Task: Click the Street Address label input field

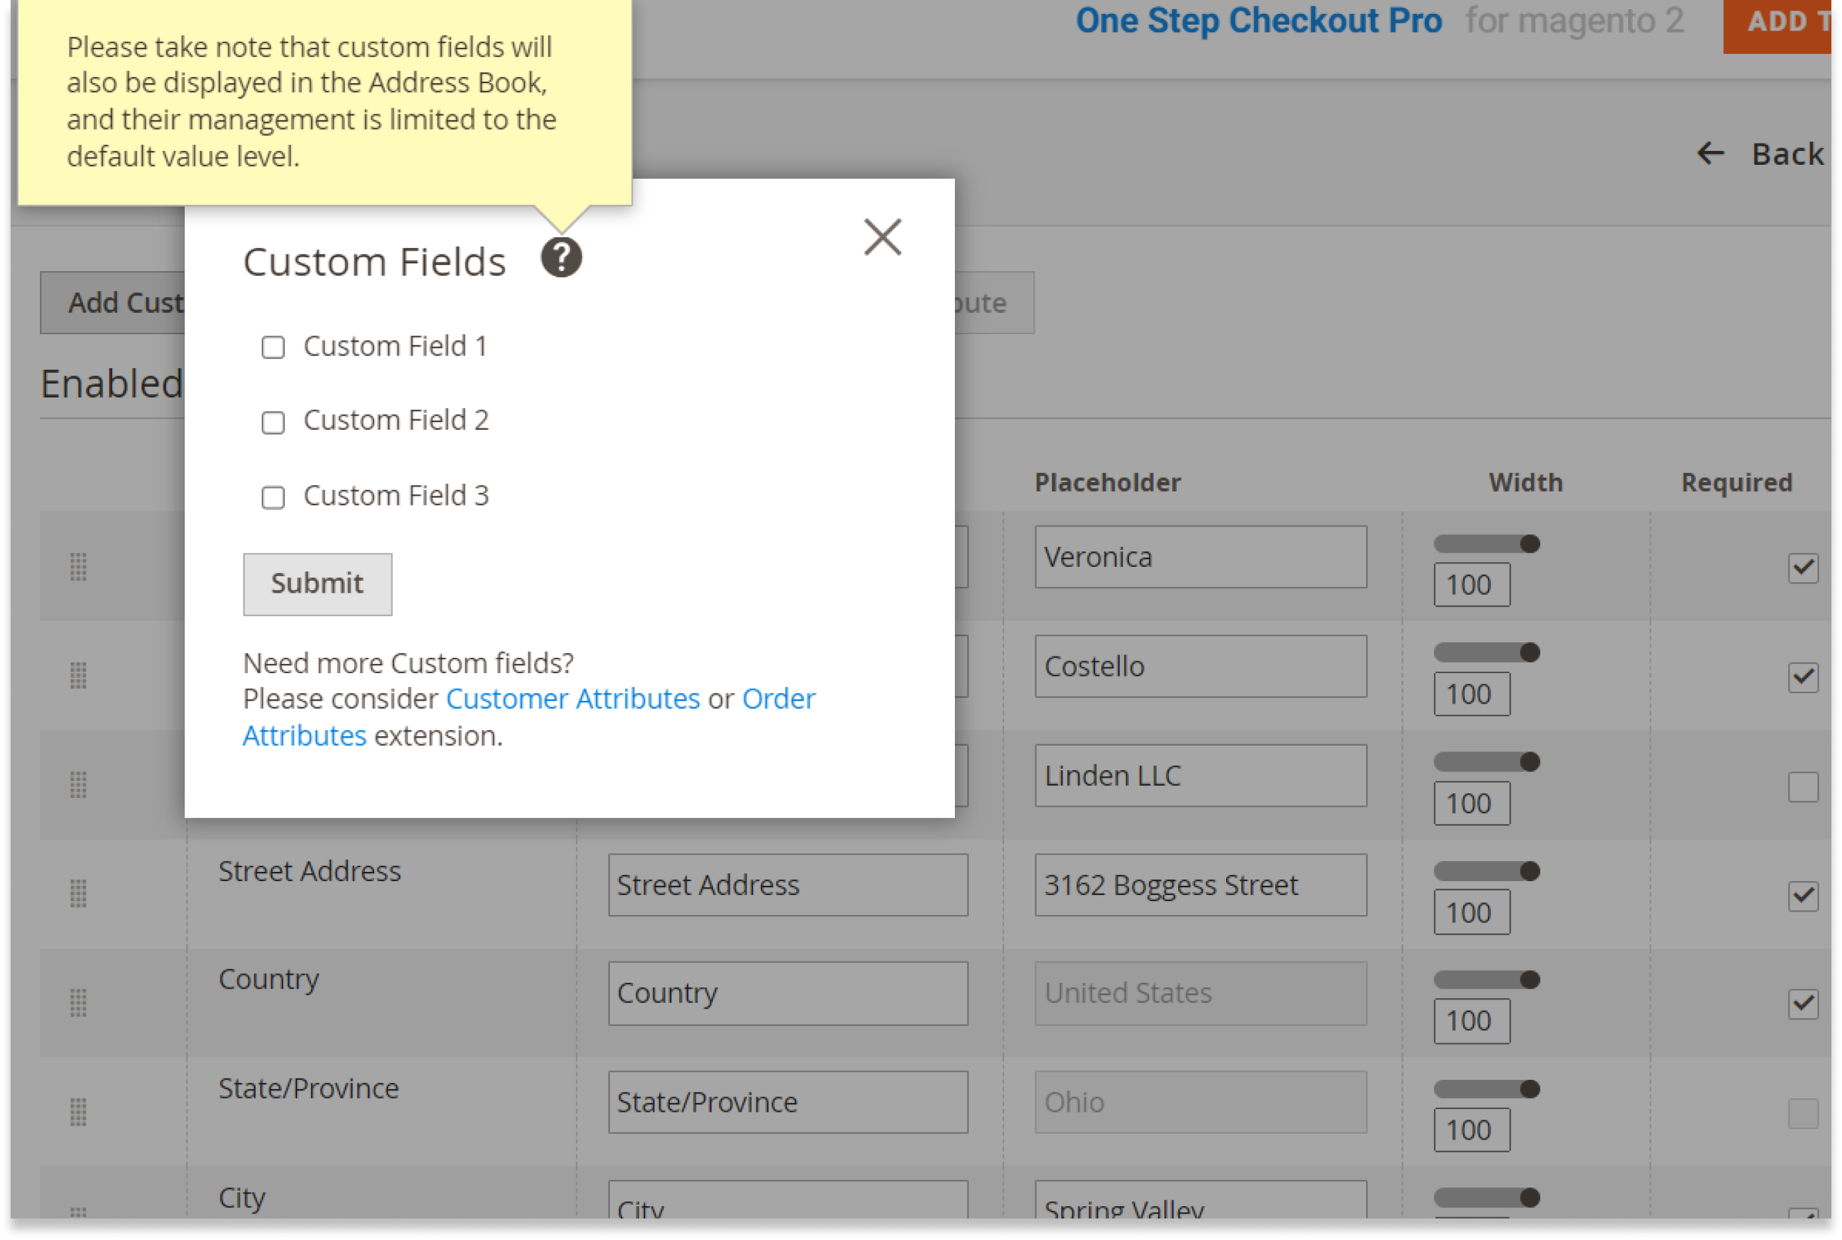Action: 787,885
